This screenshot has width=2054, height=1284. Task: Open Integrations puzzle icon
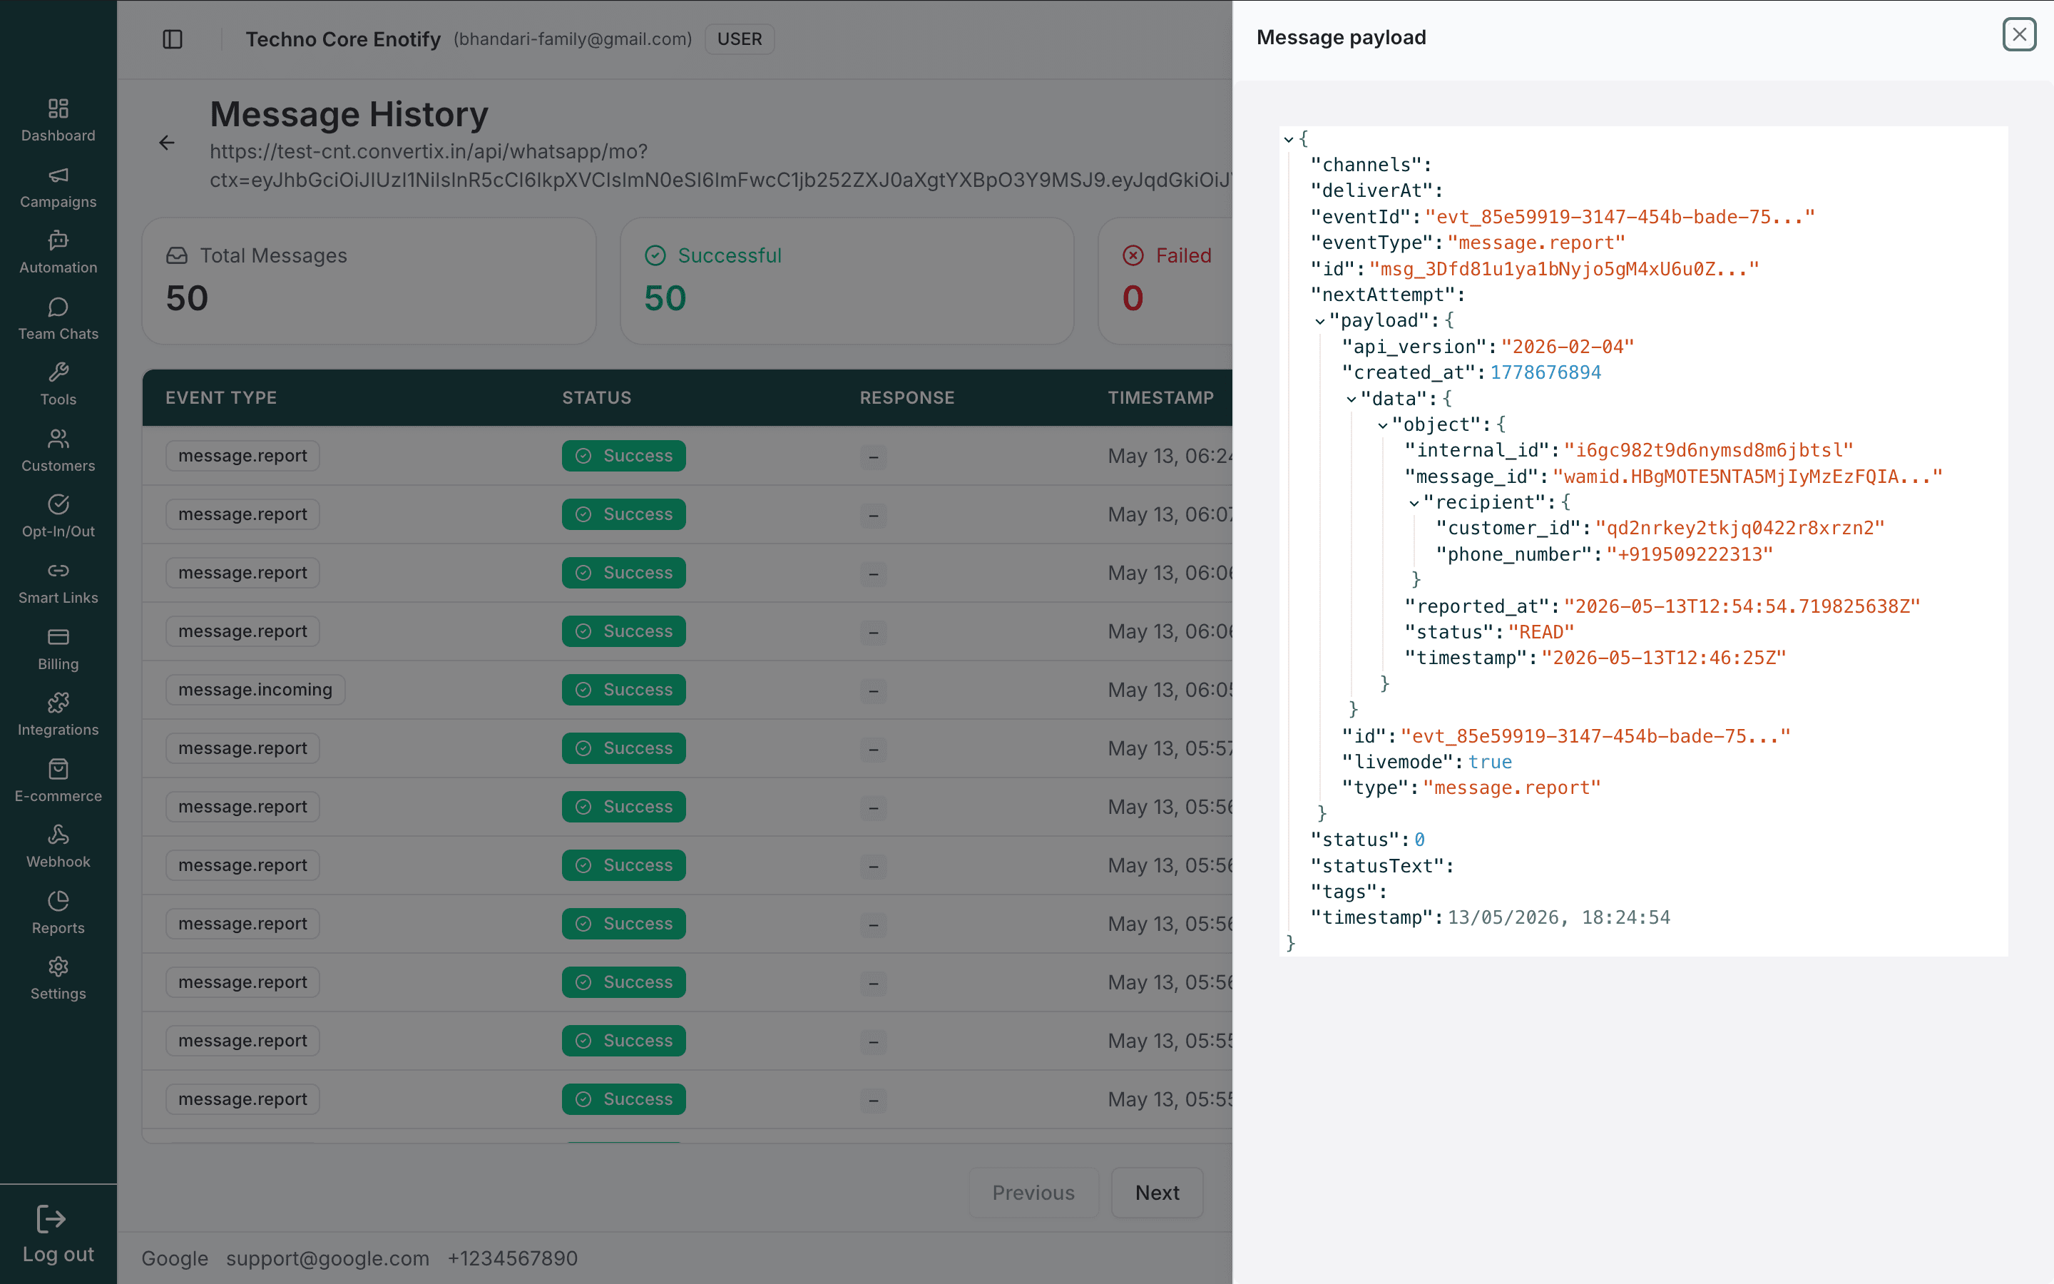pos(58,703)
